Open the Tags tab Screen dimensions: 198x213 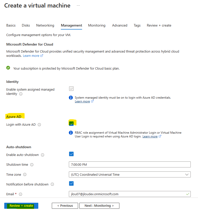coord(137,25)
